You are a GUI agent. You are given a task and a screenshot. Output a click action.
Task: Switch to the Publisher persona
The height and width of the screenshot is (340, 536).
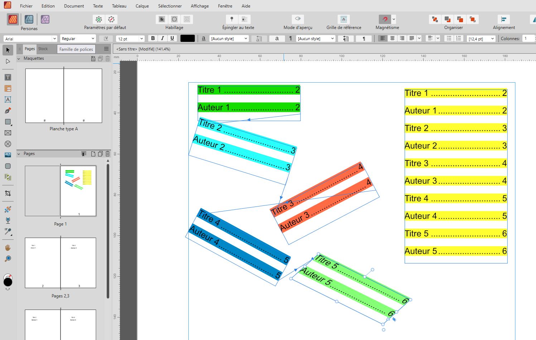13,19
